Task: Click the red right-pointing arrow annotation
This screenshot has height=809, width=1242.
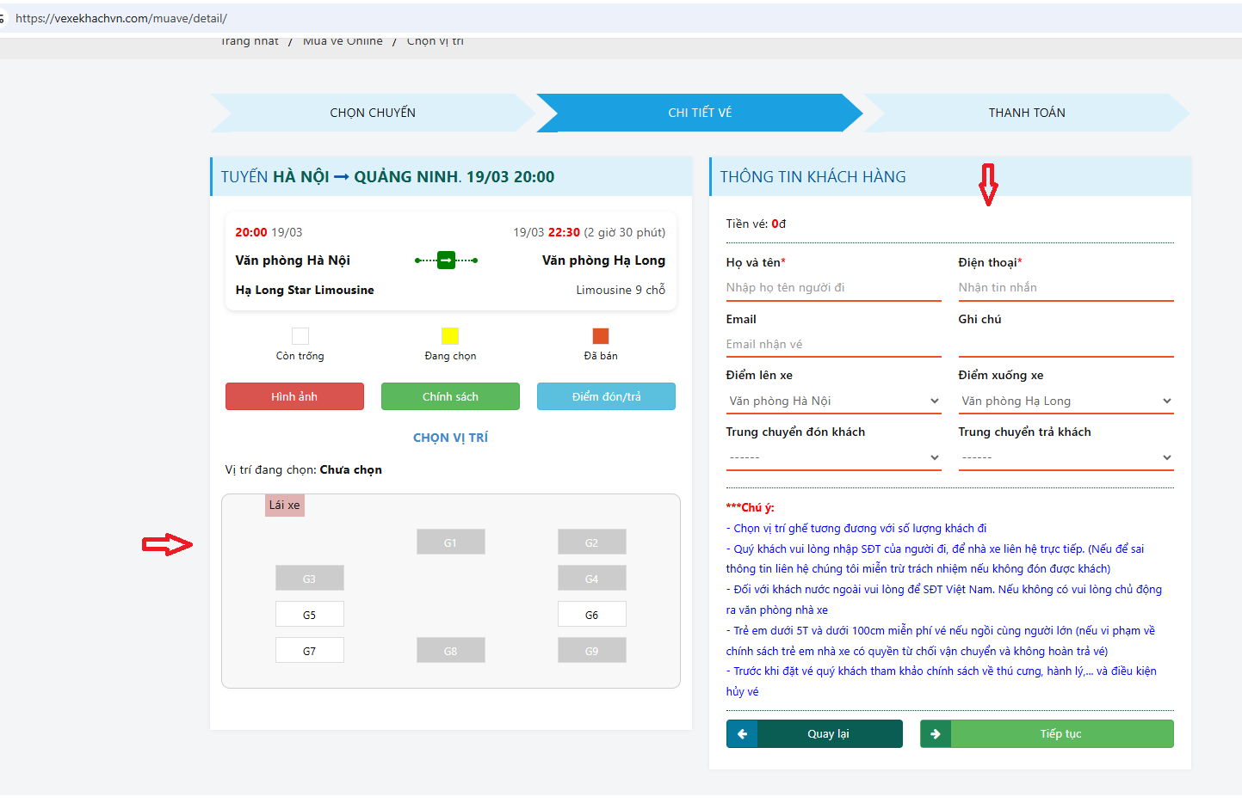Action: click(167, 544)
